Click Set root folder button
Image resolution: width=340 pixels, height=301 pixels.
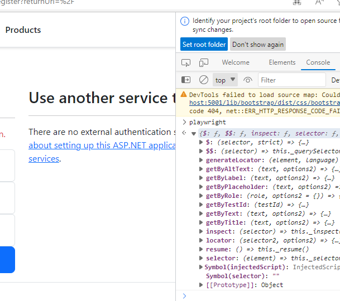(x=204, y=44)
